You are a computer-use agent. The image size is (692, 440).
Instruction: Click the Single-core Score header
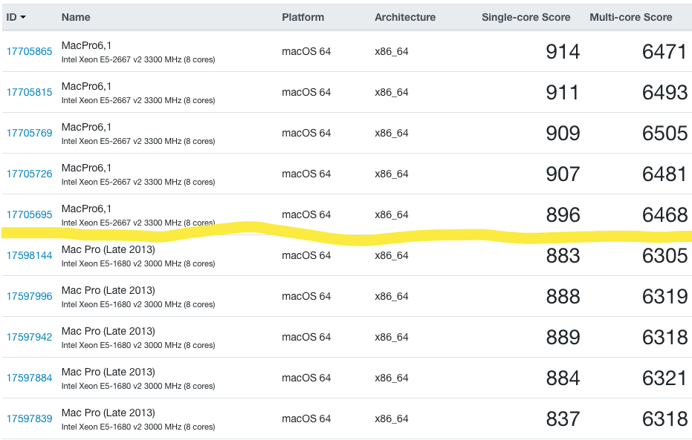pyautogui.click(x=526, y=17)
